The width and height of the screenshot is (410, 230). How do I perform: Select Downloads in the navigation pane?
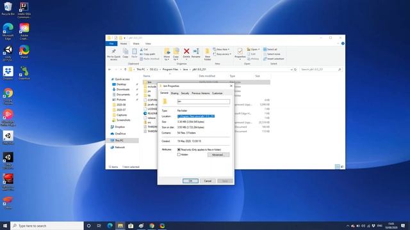(123, 89)
